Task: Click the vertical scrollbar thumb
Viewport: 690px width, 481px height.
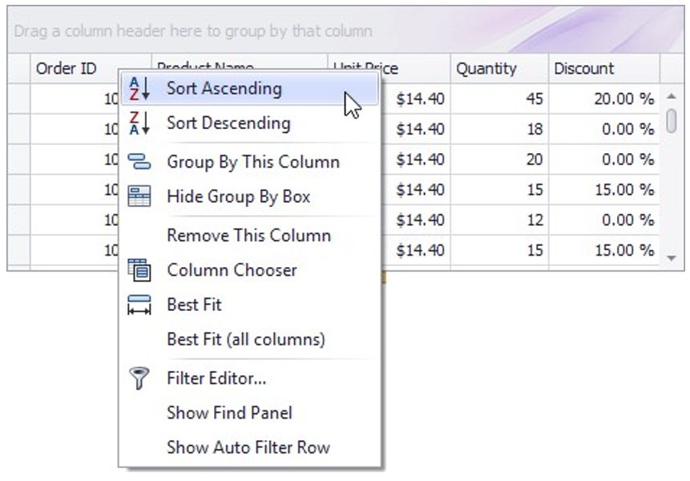Action: (x=672, y=120)
